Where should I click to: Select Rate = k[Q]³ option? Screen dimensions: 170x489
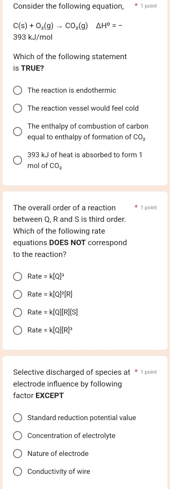(x=17, y=276)
